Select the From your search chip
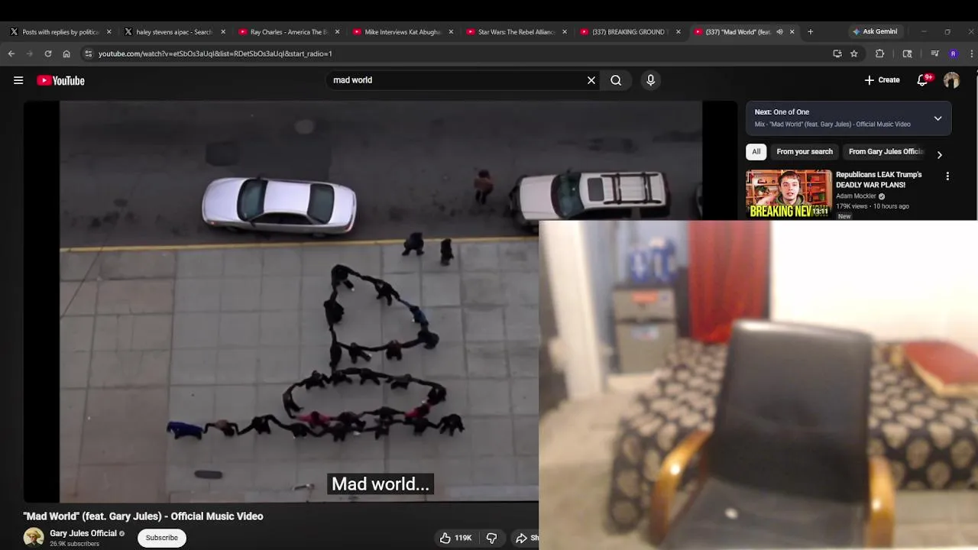Image resolution: width=978 pixels, height=550 pixels. point(805,151)
